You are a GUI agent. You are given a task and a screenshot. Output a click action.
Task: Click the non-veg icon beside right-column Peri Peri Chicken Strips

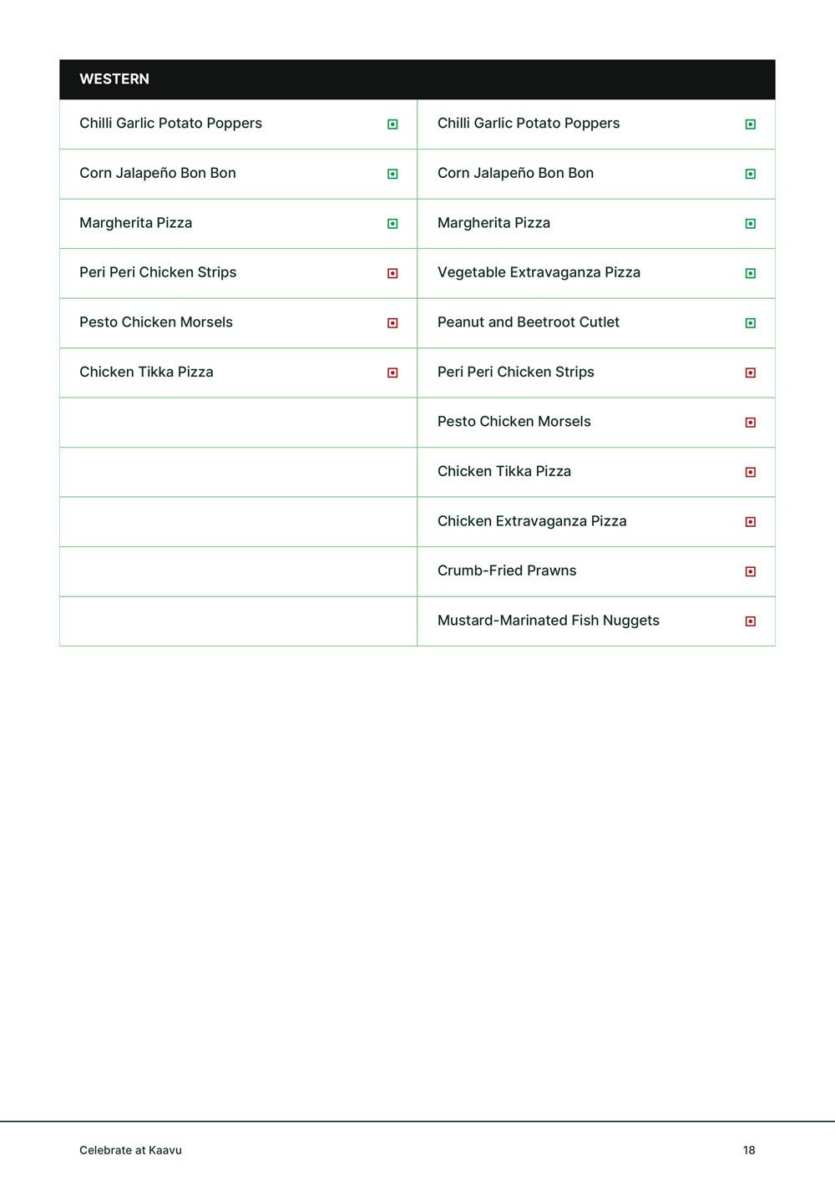pos(750,373)
